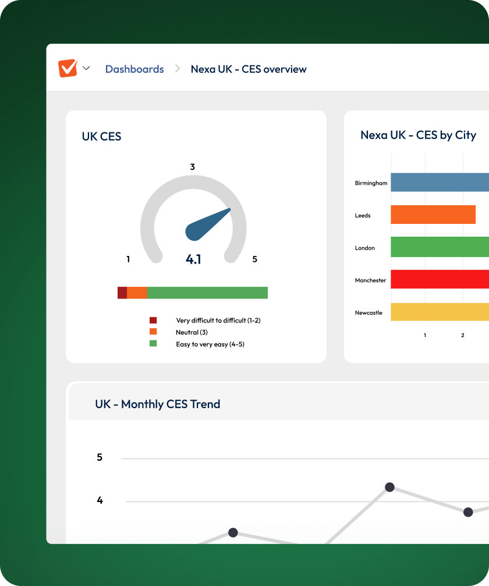Click the orange checkmark app logo
The image size is (489, 586).
(x=68, y=68)
